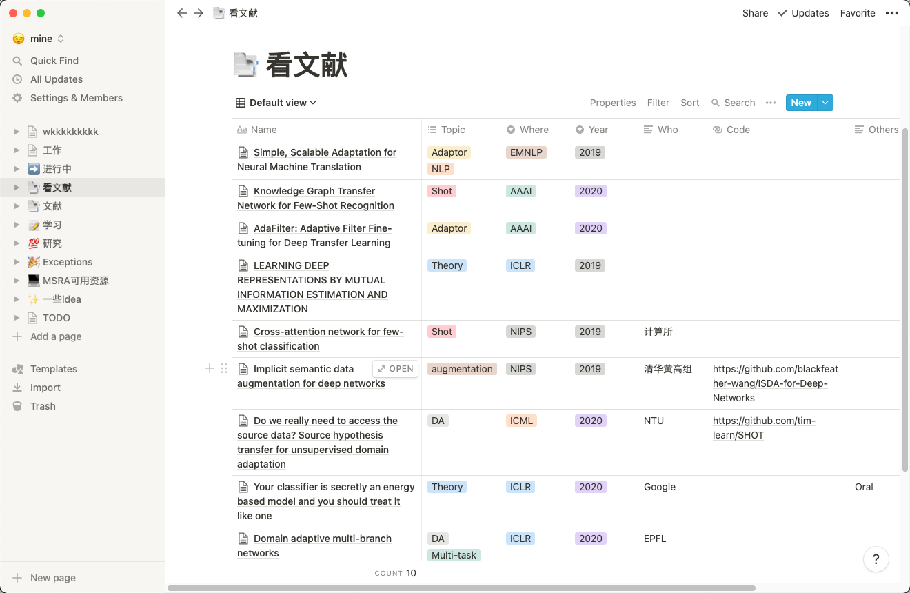Click the Settings & Members gear icon
Viewport: 910px width, 593px height.
18,98
